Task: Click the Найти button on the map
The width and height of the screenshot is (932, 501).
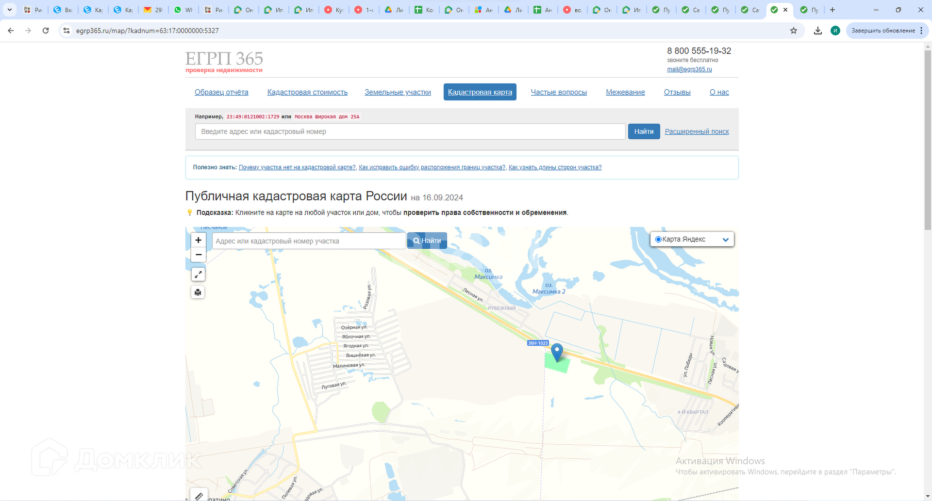Action: pos(427,241)
